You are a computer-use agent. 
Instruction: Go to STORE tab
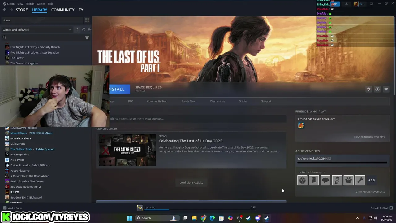tap(22, 10)
